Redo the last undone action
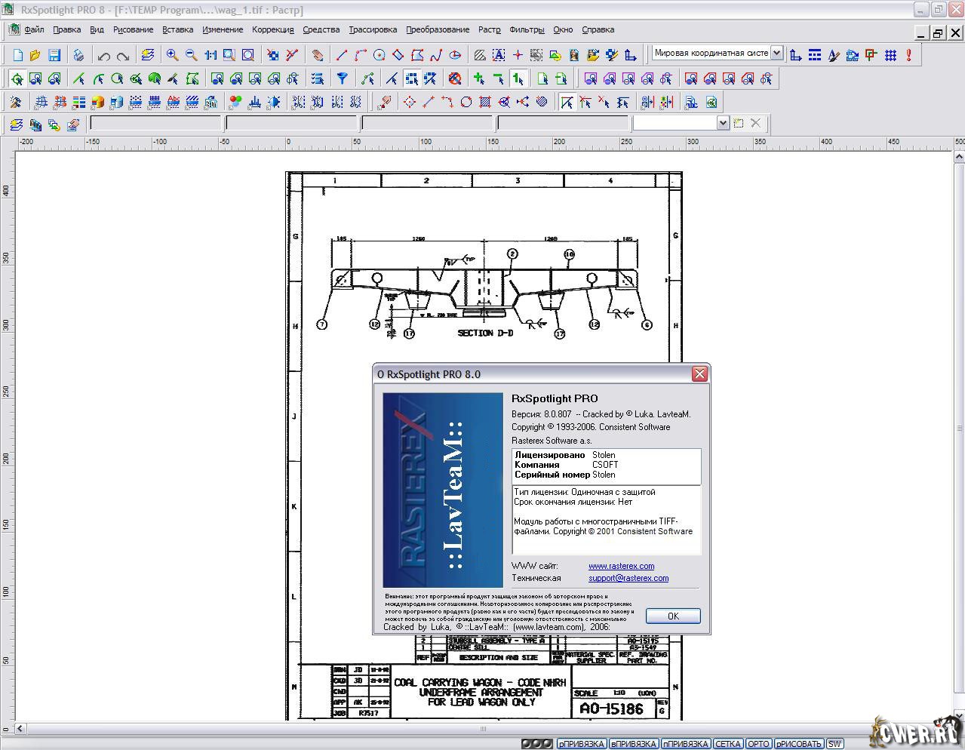Image resolution: width=965 pixels, height=750 pixels. pyautogui.click(x=122, y=55)
